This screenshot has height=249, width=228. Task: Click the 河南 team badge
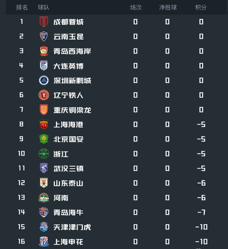pos(44,198)
